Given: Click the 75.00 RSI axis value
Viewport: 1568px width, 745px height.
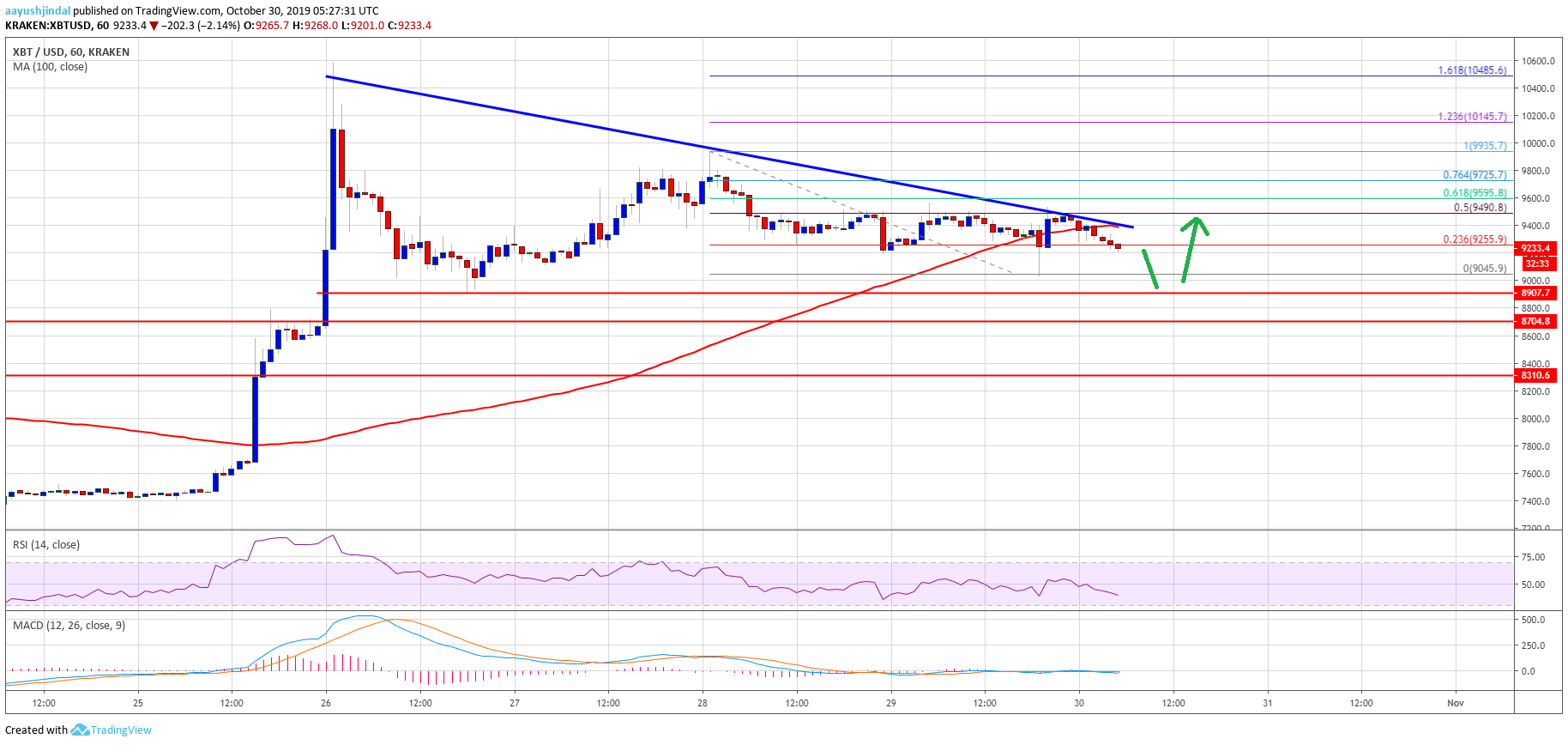Looking at the screenshot, I should coord(1534,558).
